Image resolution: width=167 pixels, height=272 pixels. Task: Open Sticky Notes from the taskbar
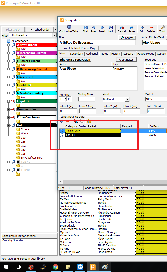click(68, 267)
